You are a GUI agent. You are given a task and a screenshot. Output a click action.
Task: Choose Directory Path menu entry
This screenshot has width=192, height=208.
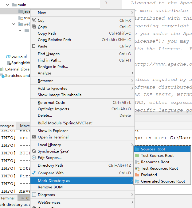(x=83, y=165)
